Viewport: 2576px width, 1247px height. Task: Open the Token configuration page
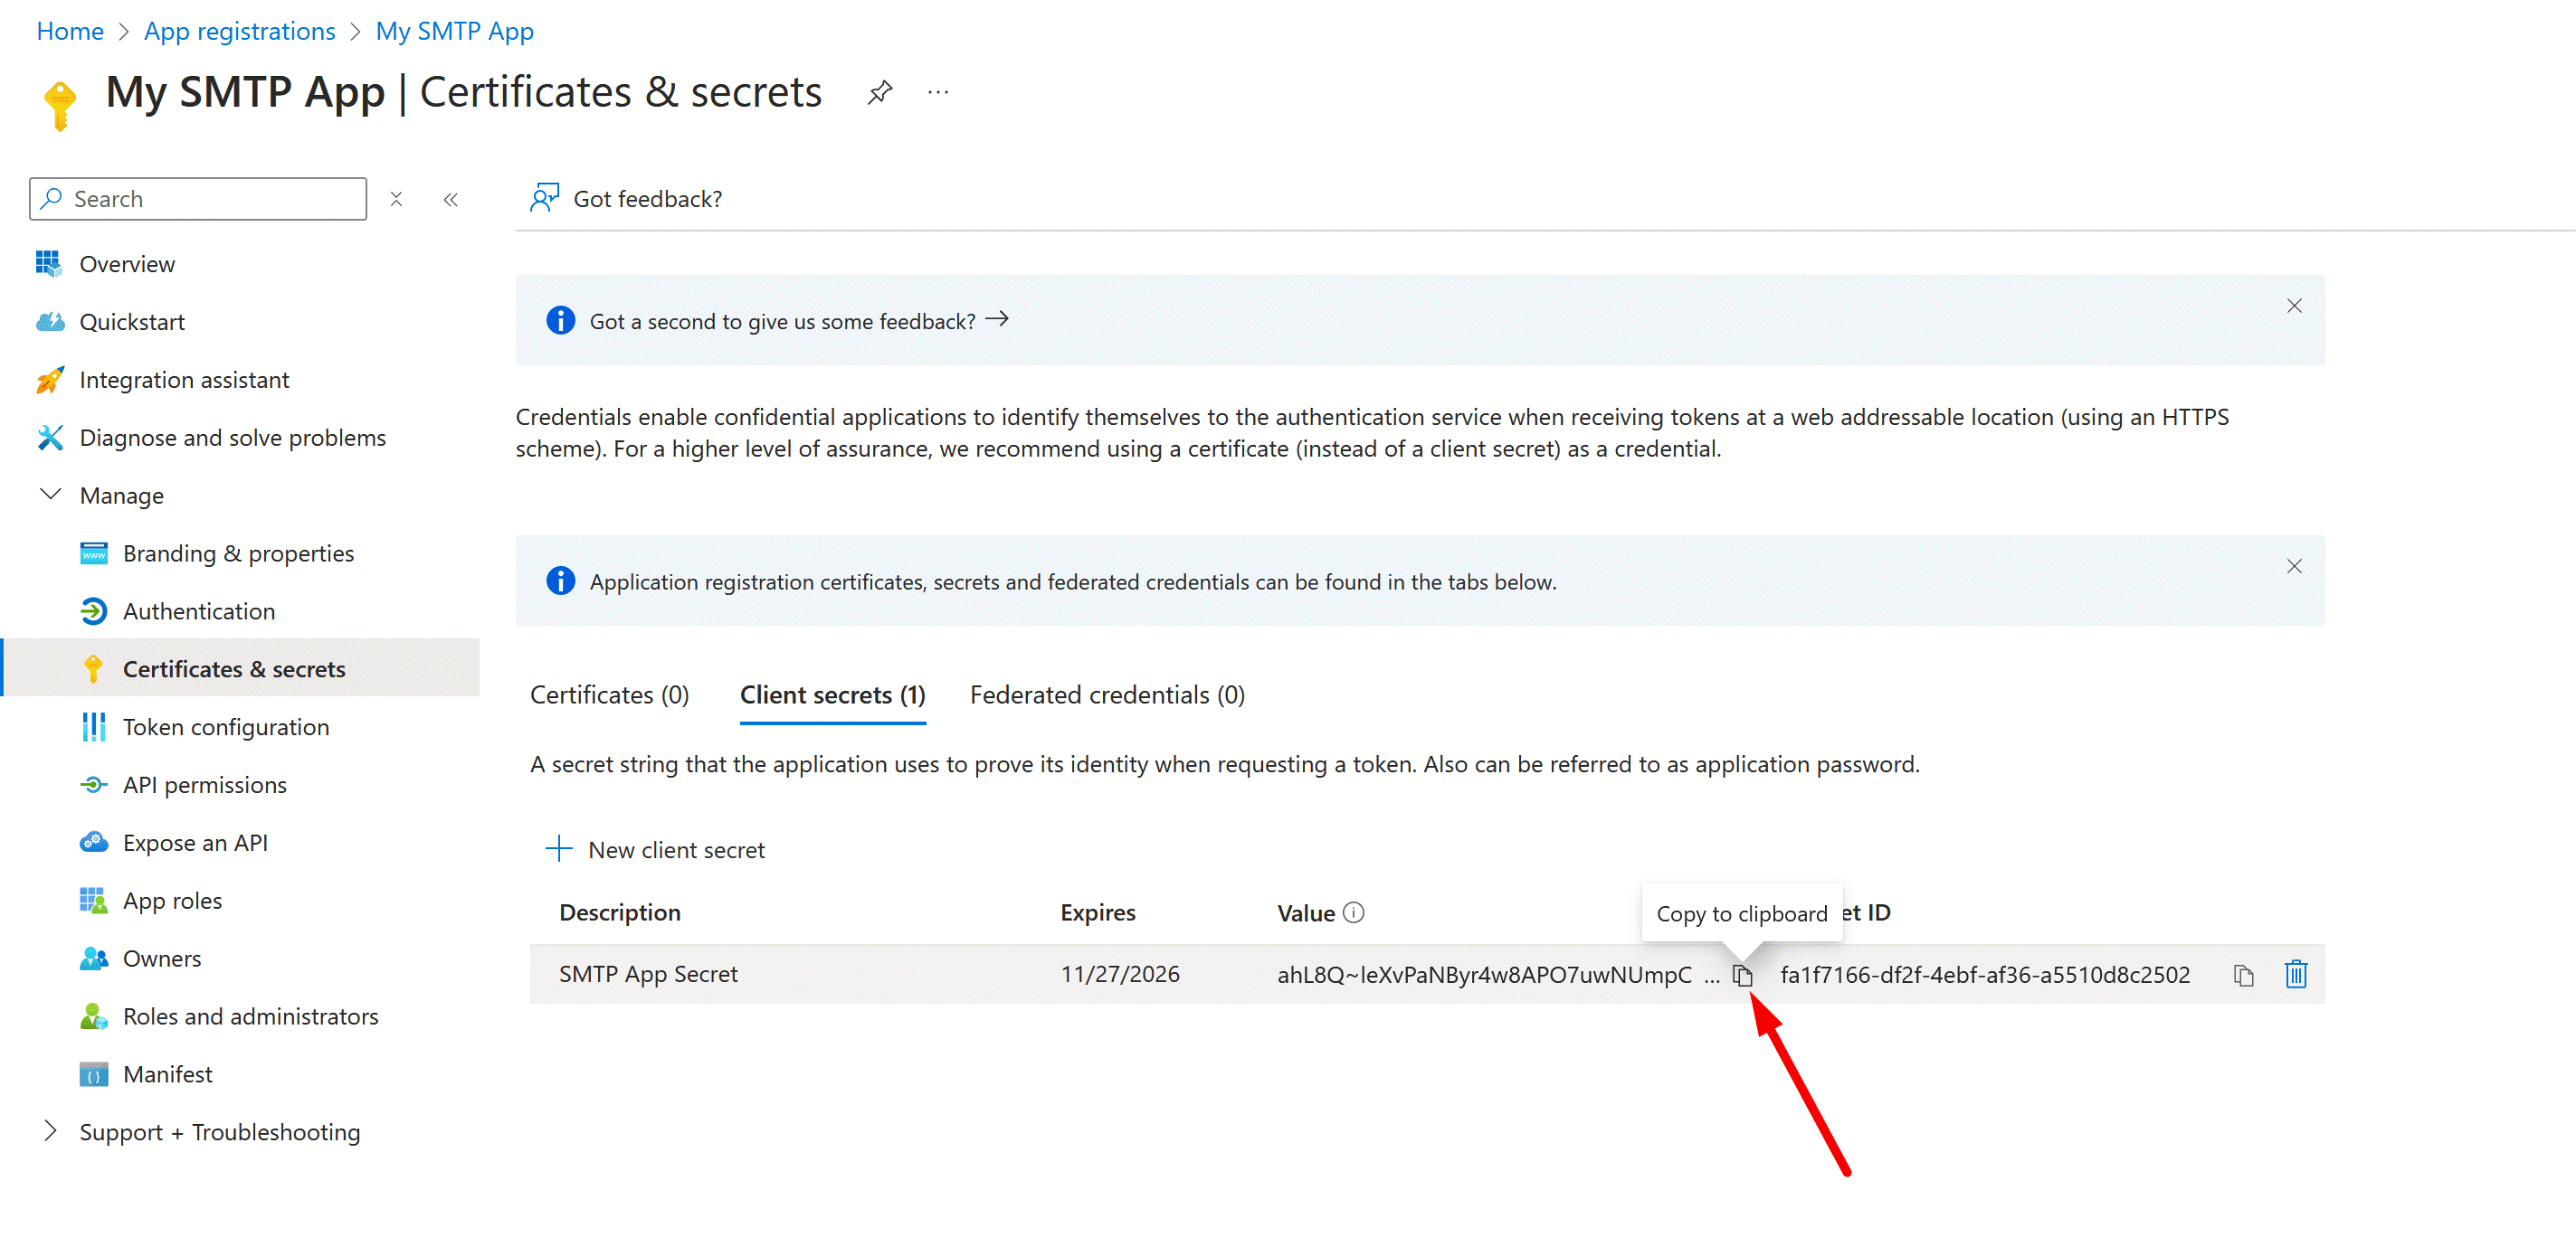[225, 726]
